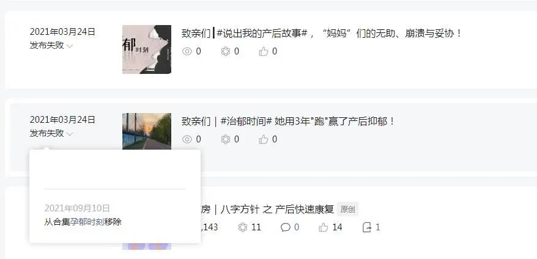The width and height of the screenshot is (537, 259).
Task: Click the thumbs-up icon of first article
Action: click(x=264, y=51)
